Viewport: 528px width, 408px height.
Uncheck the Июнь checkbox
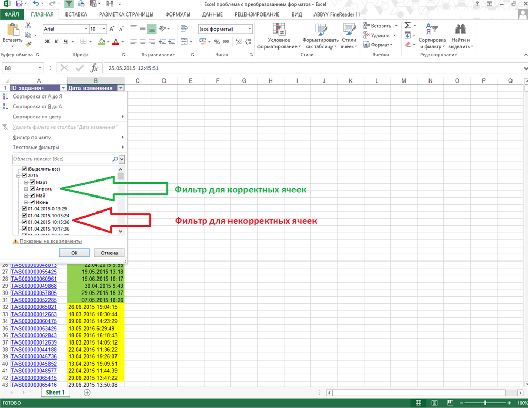[x=32, y=202]
